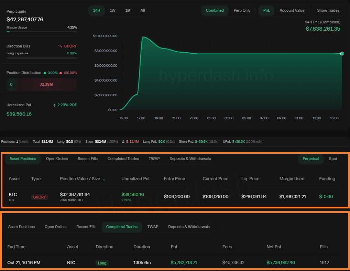350x271 pixels.
Task: Click the liquidation price $246,091.84
Action: (254, 197)
